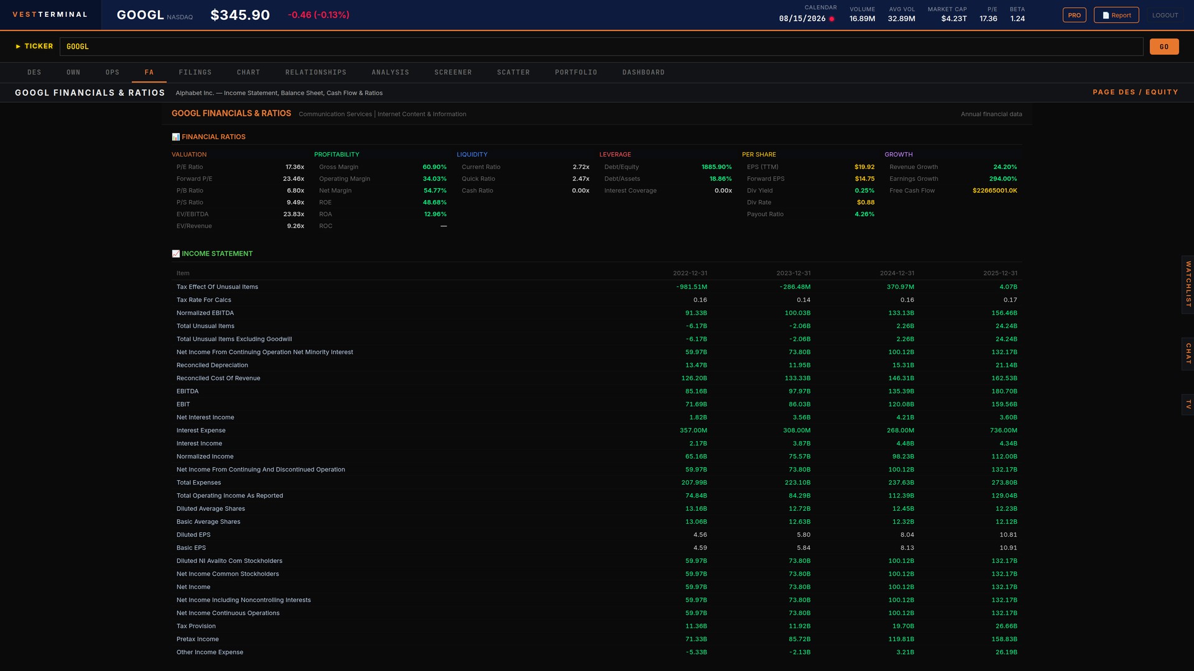Click the Current Ratio 2.72x value
1194x671 pixels.
point(581,167)
